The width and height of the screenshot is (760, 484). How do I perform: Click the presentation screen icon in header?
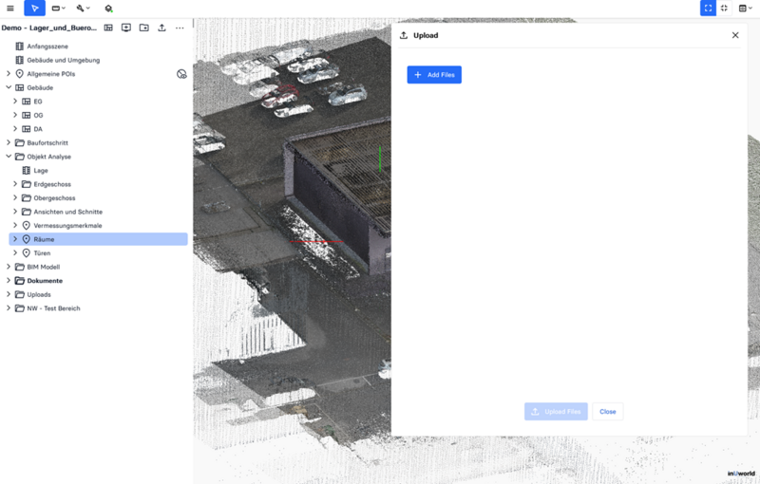126,28
